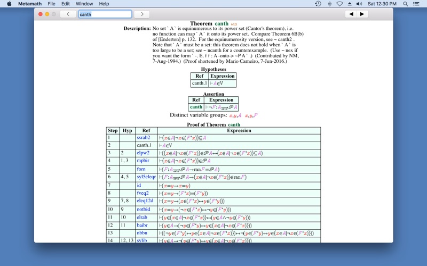This screenshot has width=427, height=266.
Task: Go to next theorem with black right arrow
Action: 362,14
